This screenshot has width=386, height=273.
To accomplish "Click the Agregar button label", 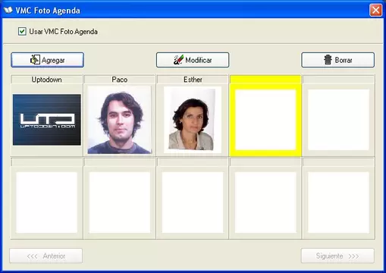I will (53, 60).
